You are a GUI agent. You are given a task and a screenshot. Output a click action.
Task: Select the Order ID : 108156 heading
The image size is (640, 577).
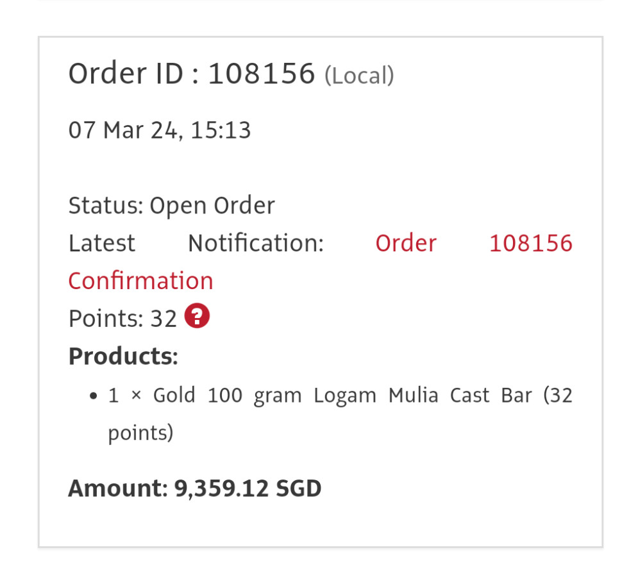[x=191, y=74]
